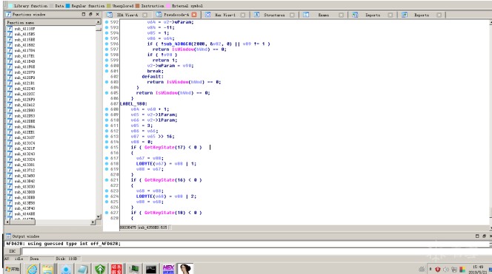Toggle breakpoint dot on line 627
This screenshot has height=274, width=492.
[x=107, y=213]
